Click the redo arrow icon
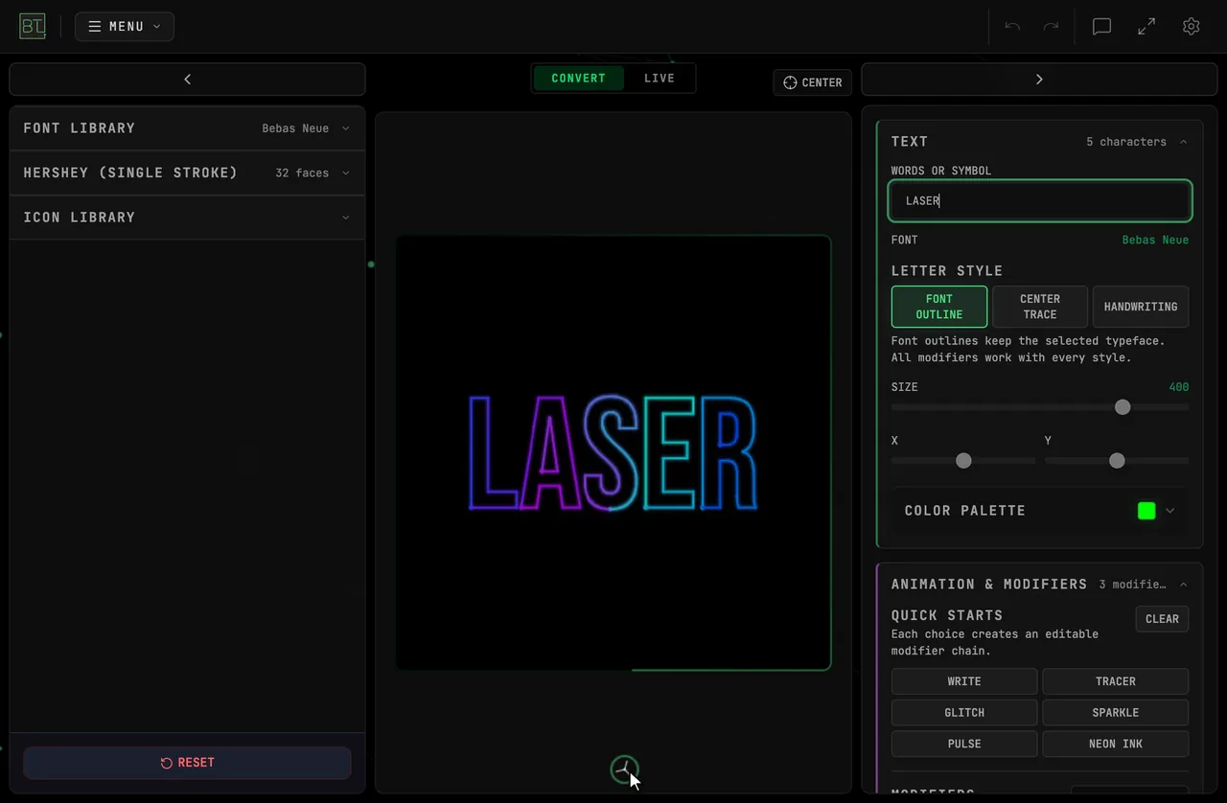The height and width of the screenshot is (803, 1227). (x=1051, y=27)
